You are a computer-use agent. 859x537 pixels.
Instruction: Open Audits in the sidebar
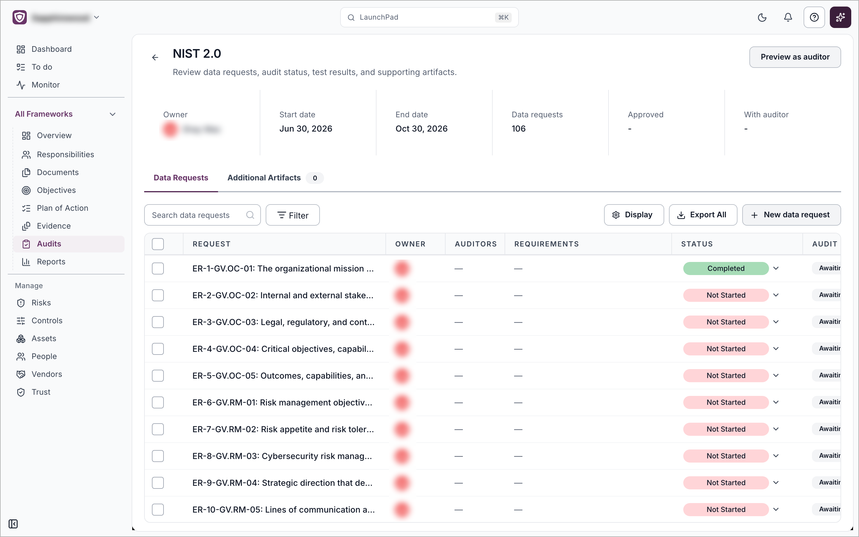[69, 244]
